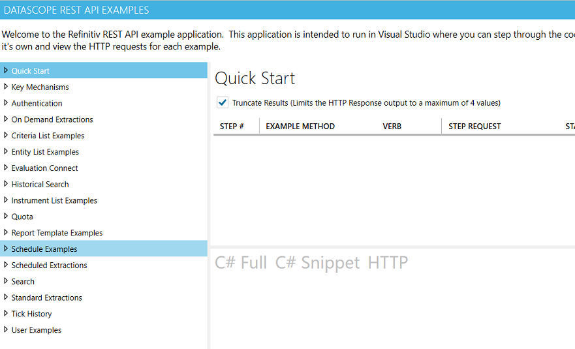
Task: Select Scheduled Extractions item
Action: (49, 266)
